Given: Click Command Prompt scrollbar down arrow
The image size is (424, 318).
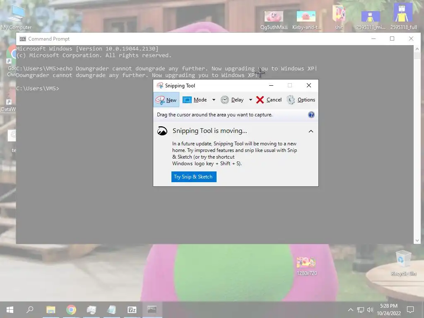Looking at the screenshot, I should tap(417, 241).
